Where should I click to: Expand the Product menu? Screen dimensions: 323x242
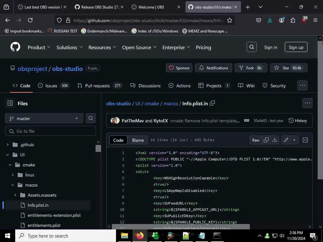tap(39, 47)
